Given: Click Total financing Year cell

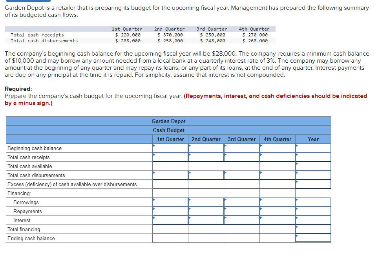Looking at the screenshot, I should point(313,229).
